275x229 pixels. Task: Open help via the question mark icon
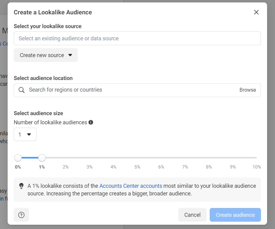[x=21, y=215]
